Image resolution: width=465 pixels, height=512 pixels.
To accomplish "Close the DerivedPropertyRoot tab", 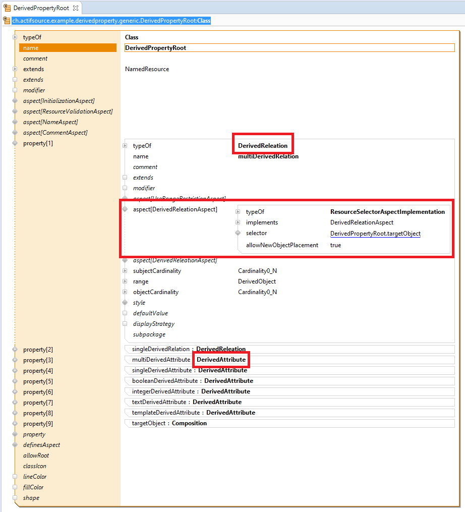I will (75, 8).
